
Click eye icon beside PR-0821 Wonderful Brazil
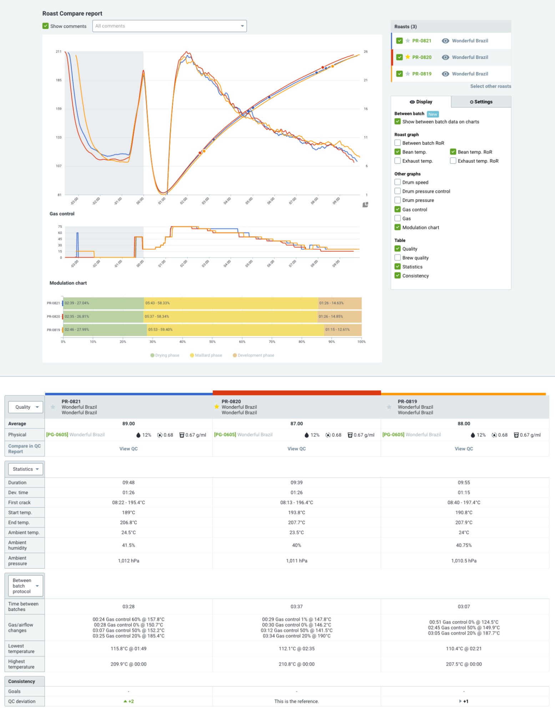click(445, 41)
